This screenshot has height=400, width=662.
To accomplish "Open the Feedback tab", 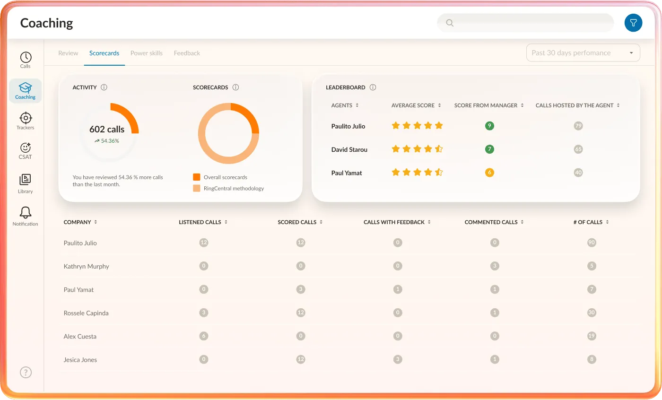I will pos(187,53).
